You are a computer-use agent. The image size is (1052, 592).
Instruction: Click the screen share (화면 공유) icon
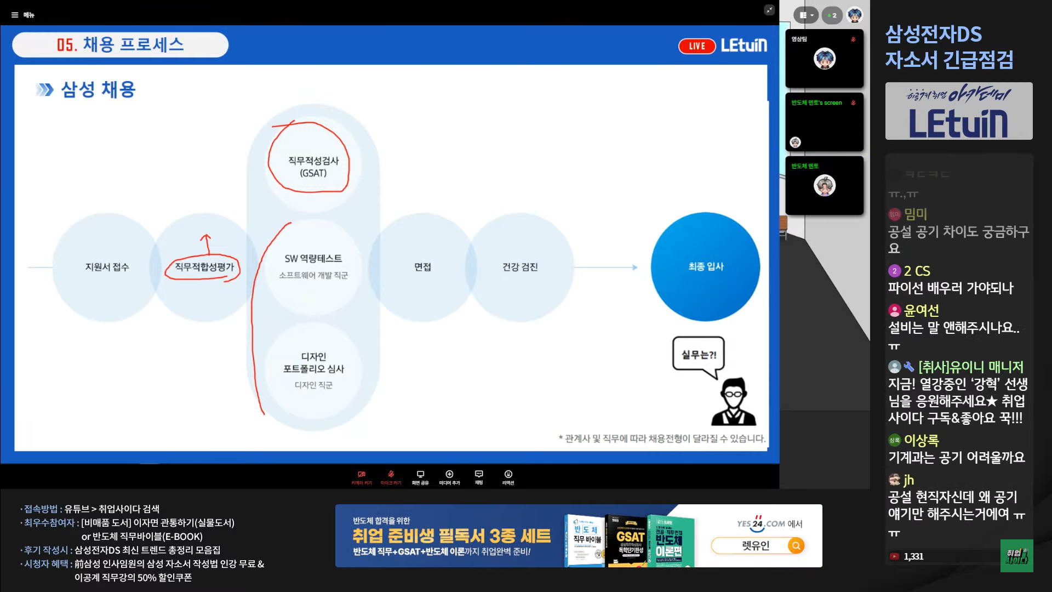(420, 476)
